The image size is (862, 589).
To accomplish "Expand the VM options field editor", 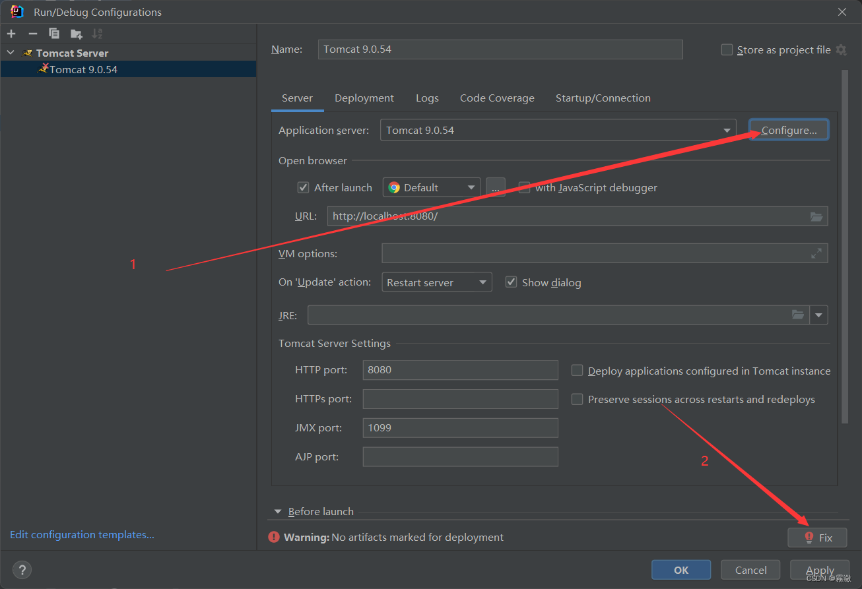I will pyautogui.click(x=816, y=253).
